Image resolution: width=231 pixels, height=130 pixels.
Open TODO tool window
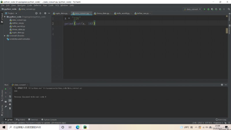coord(21,120)
